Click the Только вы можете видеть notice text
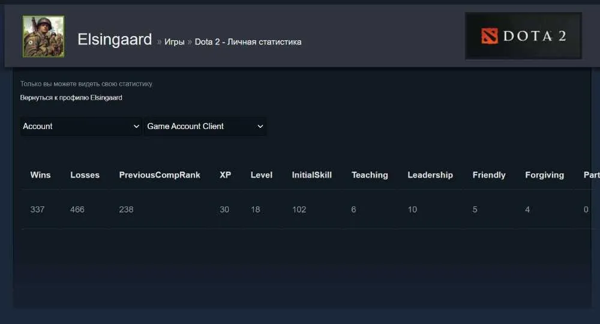Image resolution: width=600 pixels, height=324 pixels. click(86, 84)
